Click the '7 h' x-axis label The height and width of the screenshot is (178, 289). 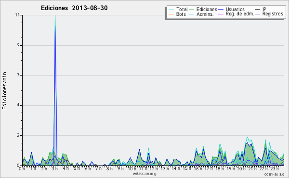(98, 168)
